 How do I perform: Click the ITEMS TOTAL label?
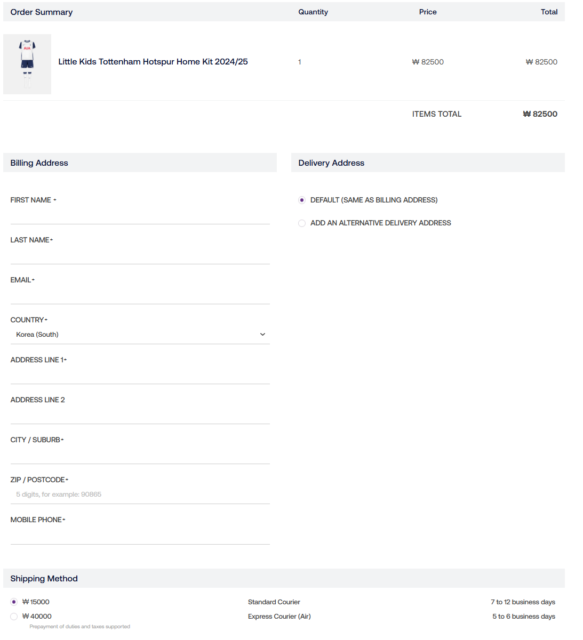point(437,114)
